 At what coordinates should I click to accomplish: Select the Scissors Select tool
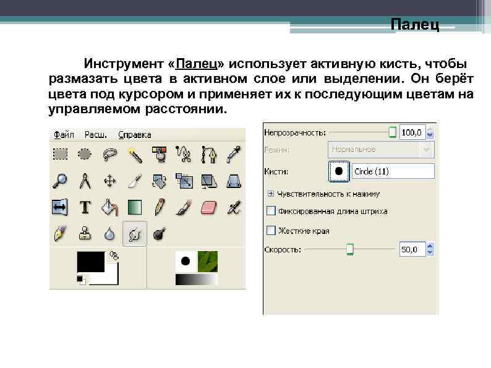click(184, 154)
